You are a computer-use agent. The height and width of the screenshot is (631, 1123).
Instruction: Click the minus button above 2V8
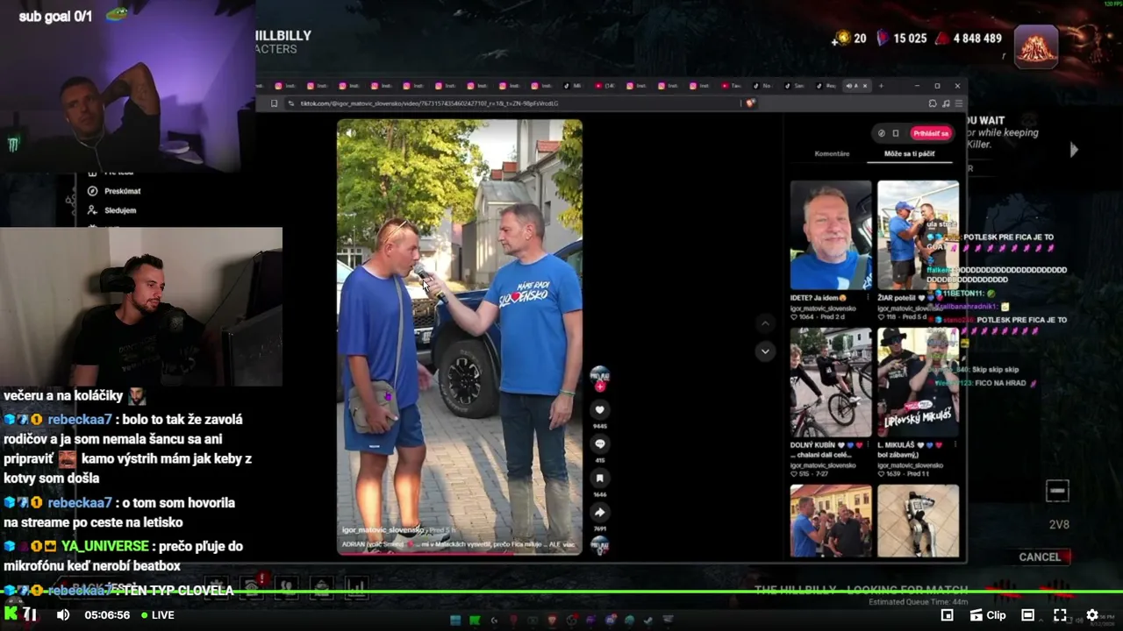[1057, 491]
